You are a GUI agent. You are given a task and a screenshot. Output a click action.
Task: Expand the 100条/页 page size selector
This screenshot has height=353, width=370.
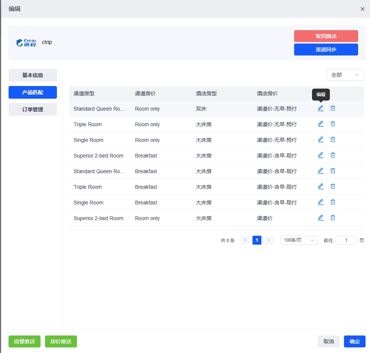[x=299, y=240]
